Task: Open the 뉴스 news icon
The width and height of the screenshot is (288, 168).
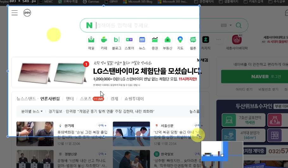Action: click(142, 40)
